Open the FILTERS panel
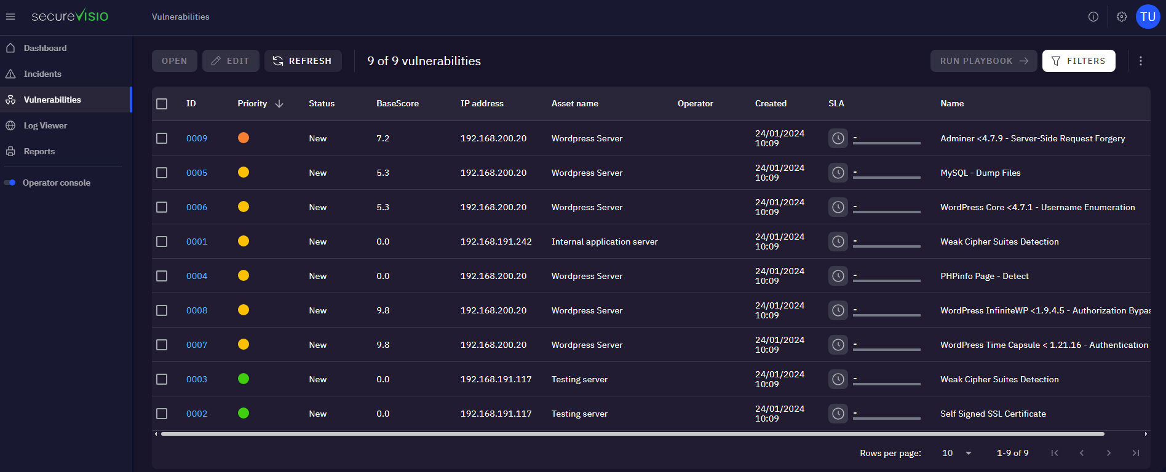The width and height of the screenshot is (1166, 472). point(1079,61)
